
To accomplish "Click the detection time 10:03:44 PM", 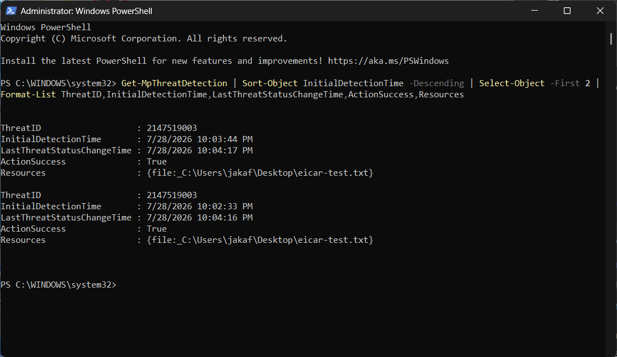I will point(225,139).
